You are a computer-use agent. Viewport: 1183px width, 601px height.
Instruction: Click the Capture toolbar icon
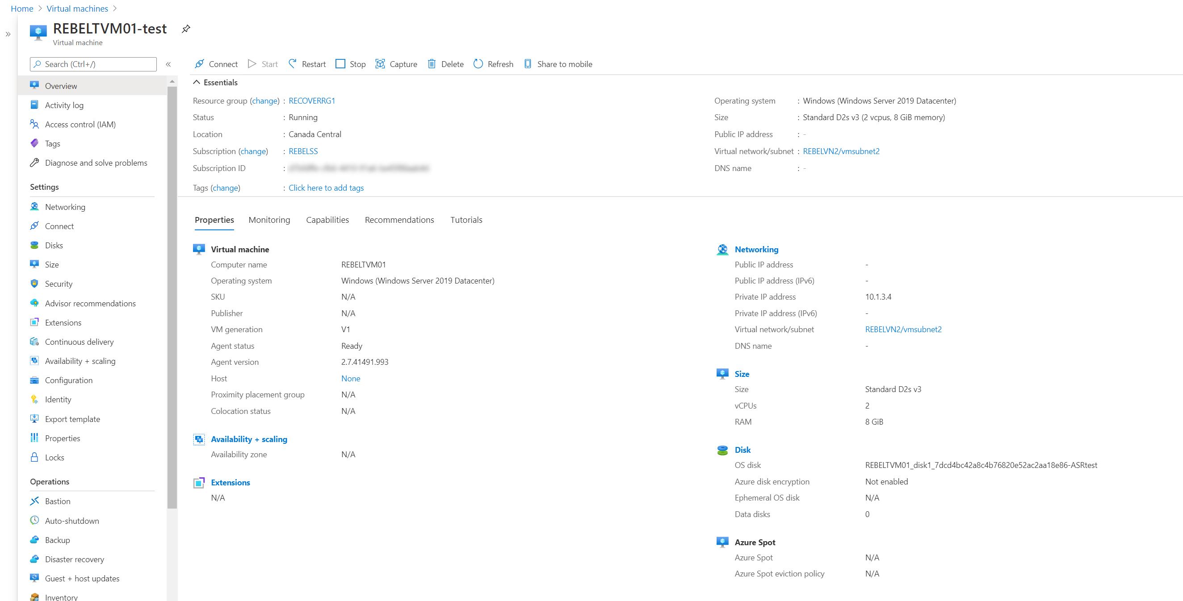click(380, 64)
